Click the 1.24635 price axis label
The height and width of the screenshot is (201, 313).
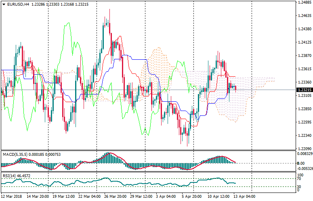point(304,16)
